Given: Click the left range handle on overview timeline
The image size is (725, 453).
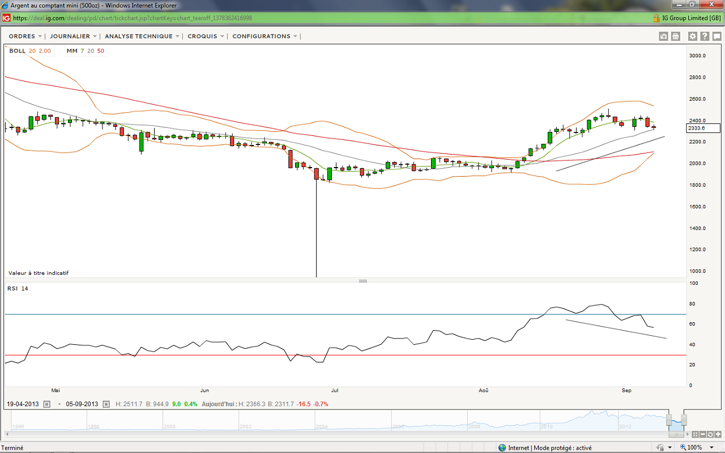Looking at the screenshot, I should tap(669, 420).
